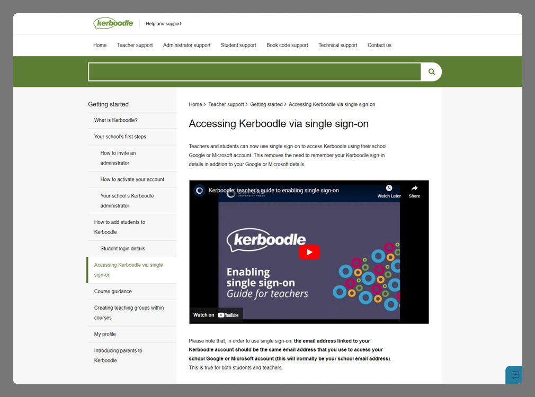Click the search magnifier icon
This screenshot has width=535, height=397.
pos(431,71)
